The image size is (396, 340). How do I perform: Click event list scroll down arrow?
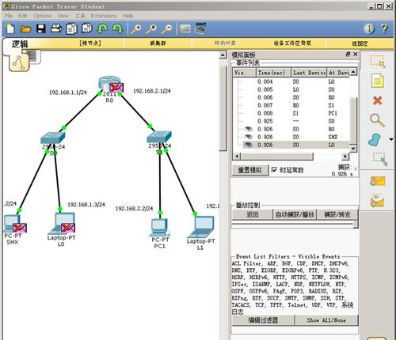pos(353,148)
